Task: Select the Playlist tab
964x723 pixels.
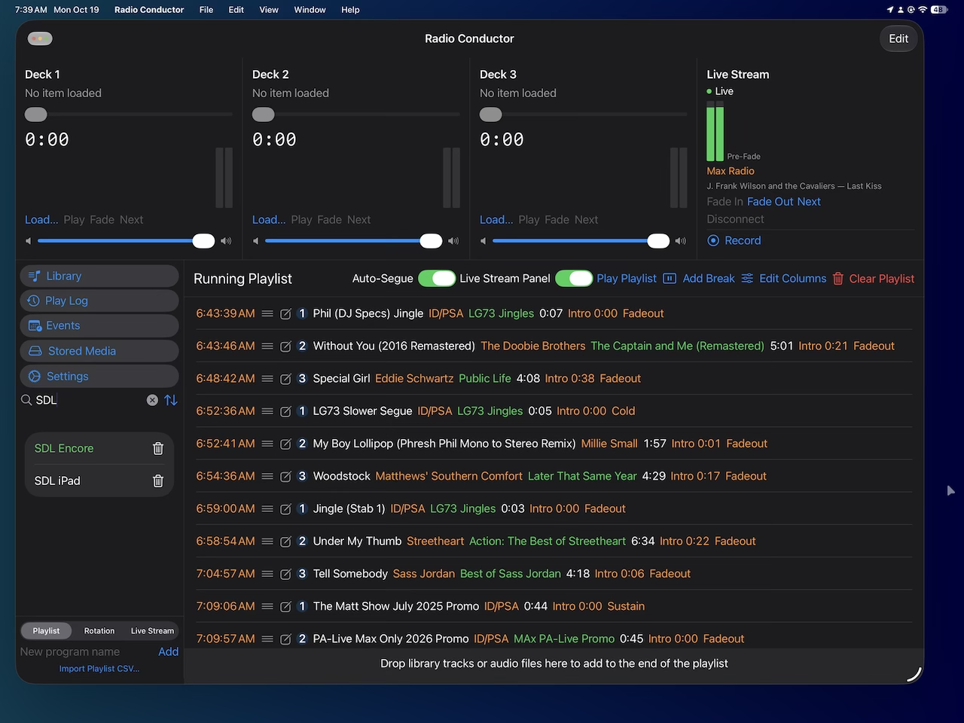Action: [x=46, y=631]
